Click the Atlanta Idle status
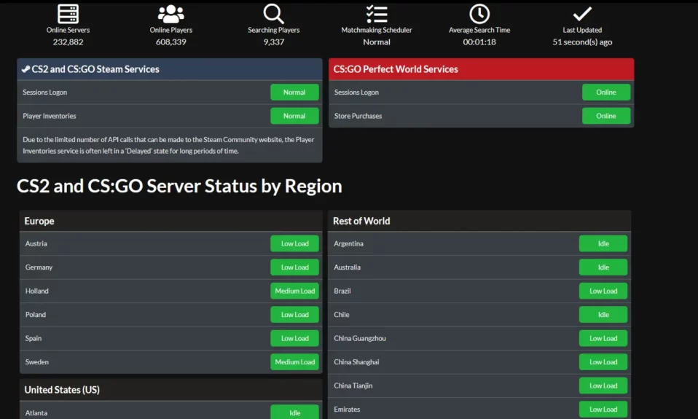Image resolution: width=698 pixels, height=419 pixels. coord(294,412)
